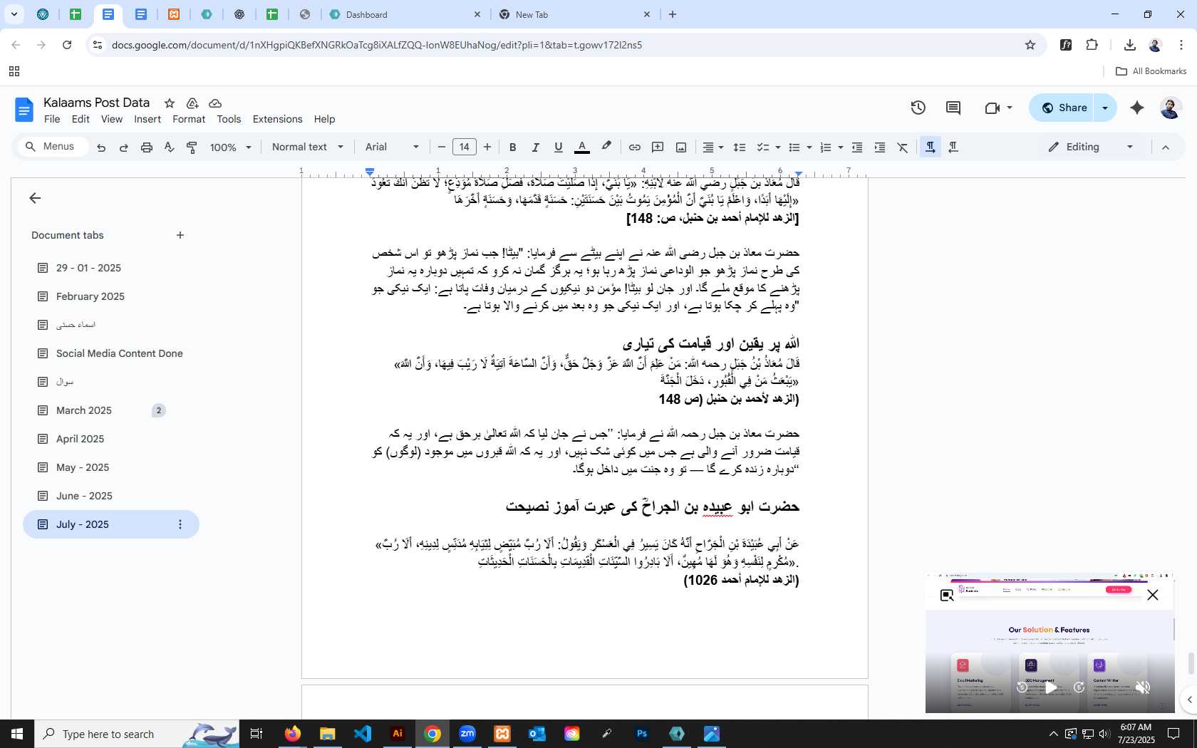Click the font size 14 field
This screenshot has width=1197, height=748.
tap(465, 147)
